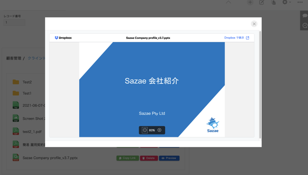Open the Test1 folder
The image size is (308, 175).
point(27,93)
